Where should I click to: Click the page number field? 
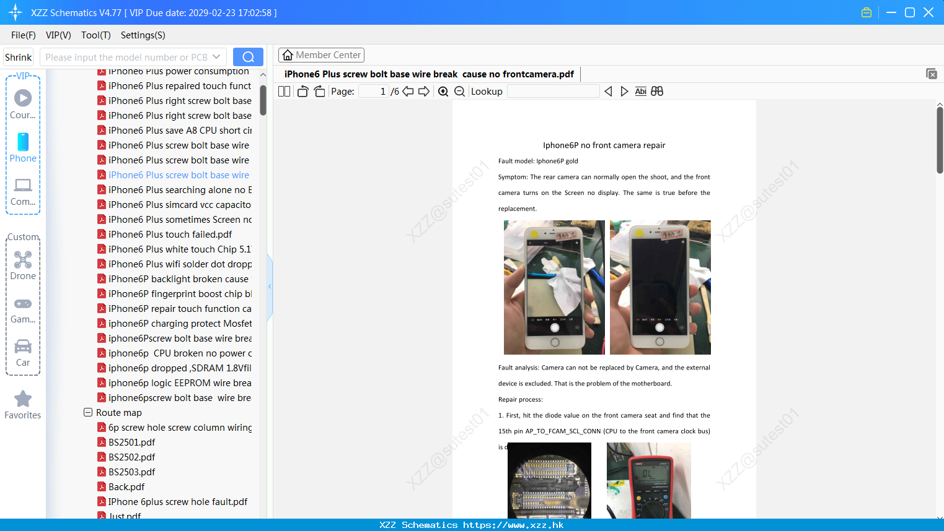click(374, 92)
